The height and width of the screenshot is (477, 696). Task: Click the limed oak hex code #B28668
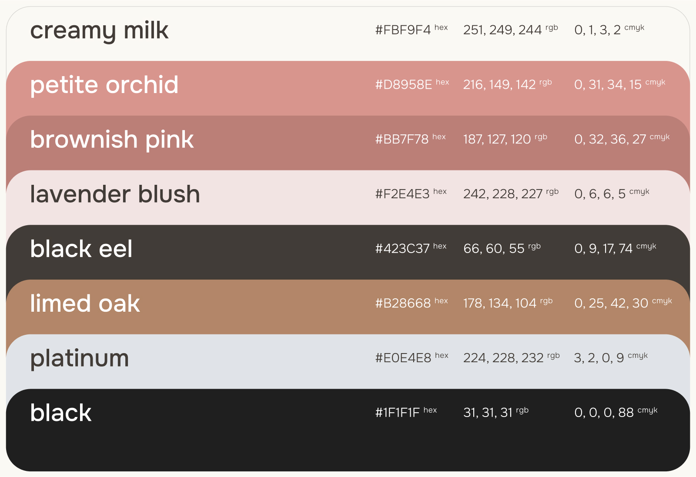point(403,303)
